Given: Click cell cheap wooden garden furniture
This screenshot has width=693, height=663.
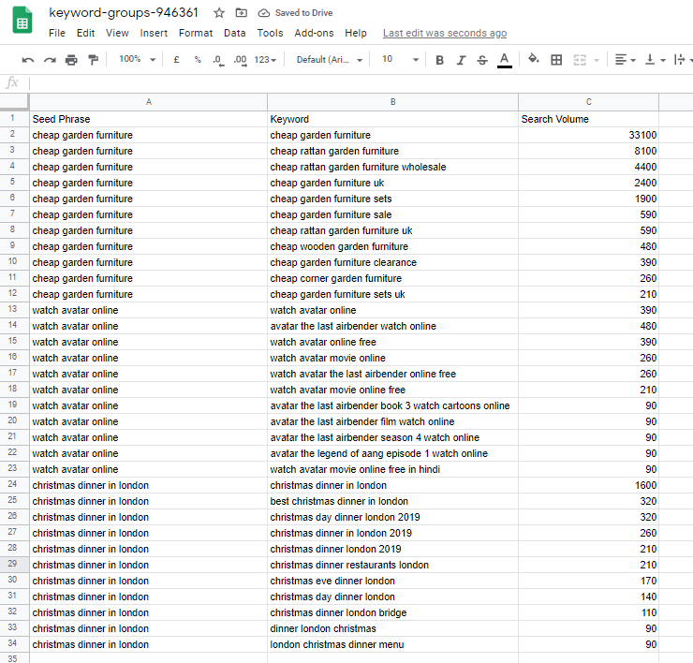Looking at the screenshot, I should (x=393, y=246).
